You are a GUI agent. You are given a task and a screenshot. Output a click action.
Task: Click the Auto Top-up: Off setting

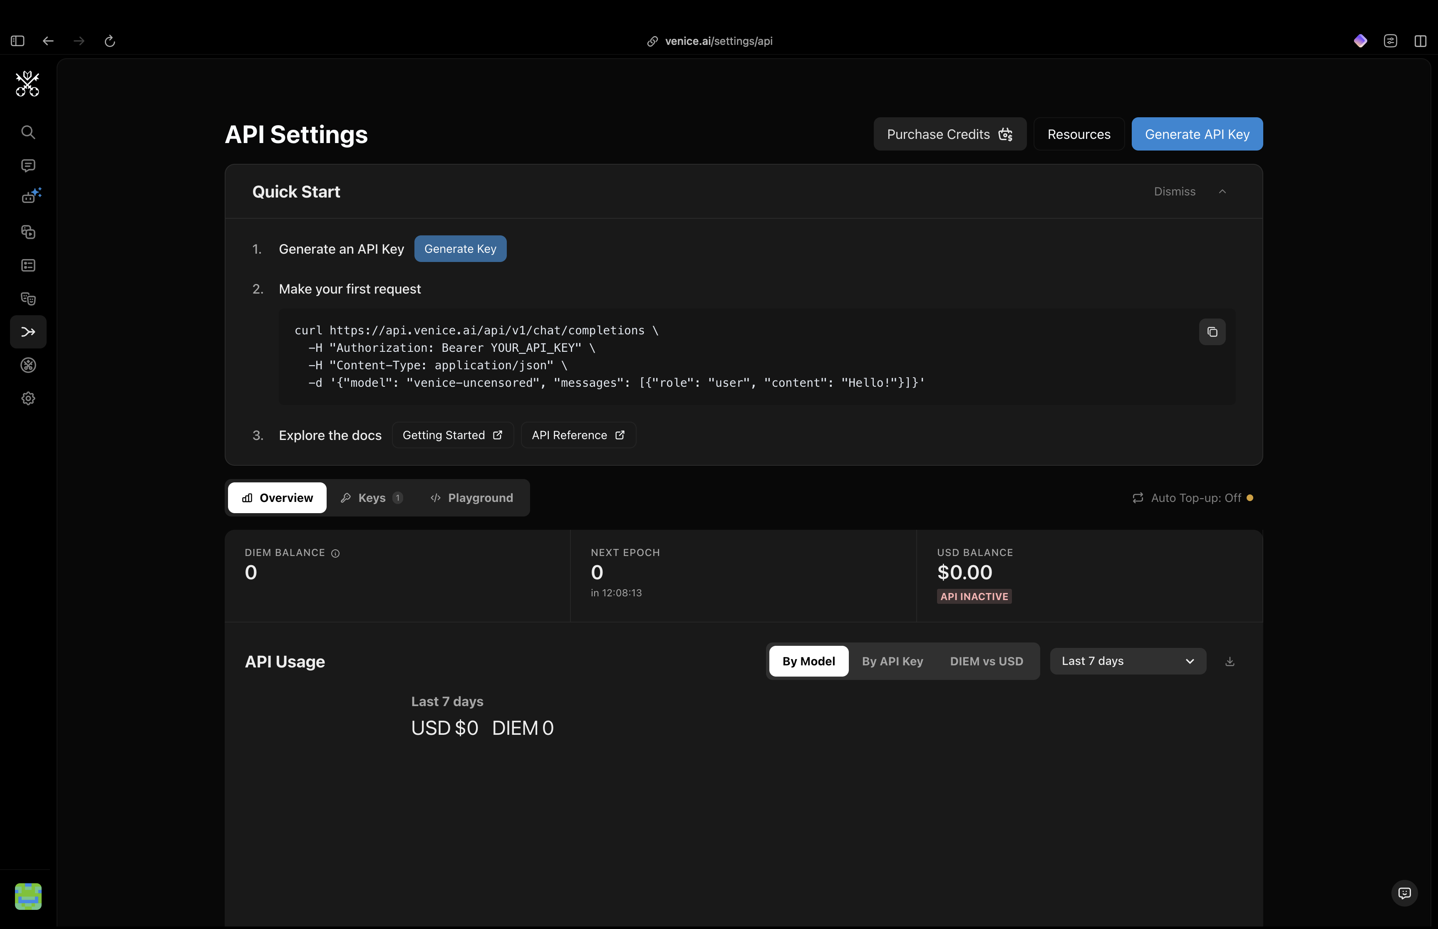pos(1193,498)
